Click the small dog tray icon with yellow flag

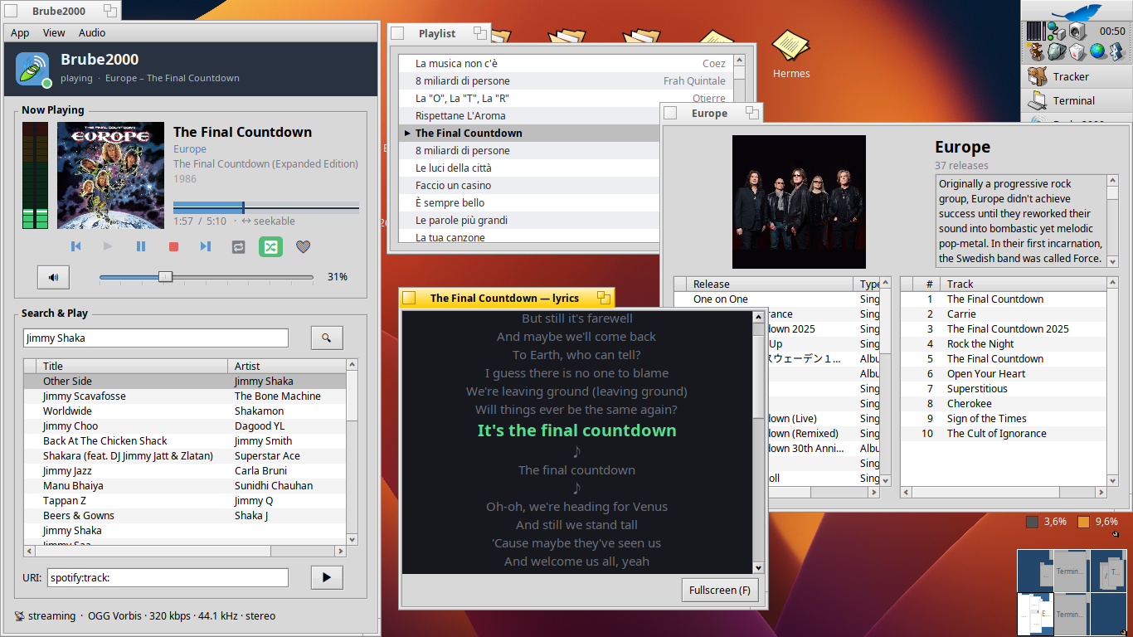pyautogui.click(x=1036, y=51)
